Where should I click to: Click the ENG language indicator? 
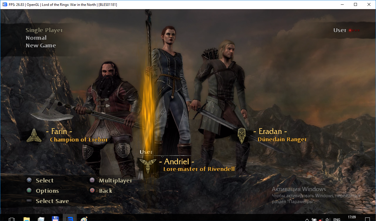(337, 219)
